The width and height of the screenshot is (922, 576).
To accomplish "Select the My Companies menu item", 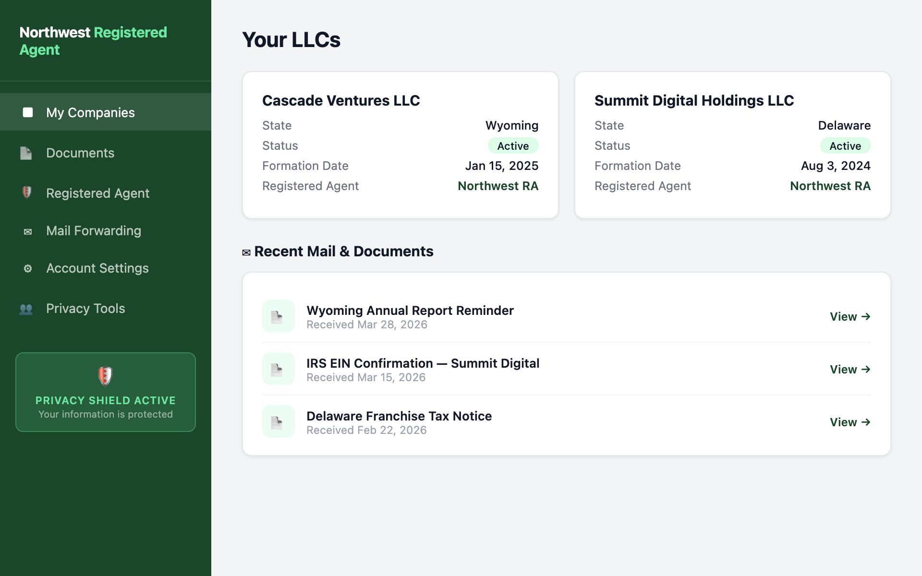I will 90,112.
